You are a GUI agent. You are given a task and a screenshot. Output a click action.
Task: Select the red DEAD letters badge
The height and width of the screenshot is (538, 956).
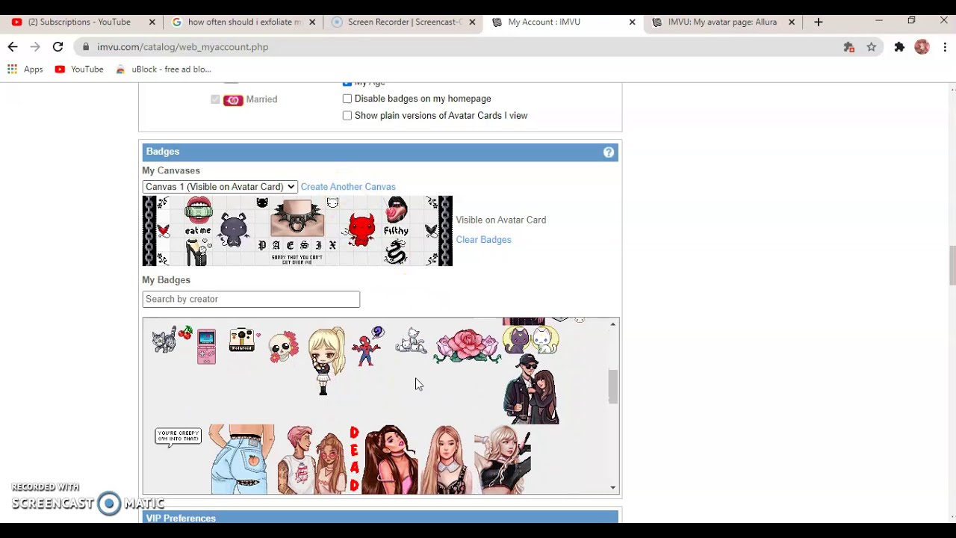354,460
